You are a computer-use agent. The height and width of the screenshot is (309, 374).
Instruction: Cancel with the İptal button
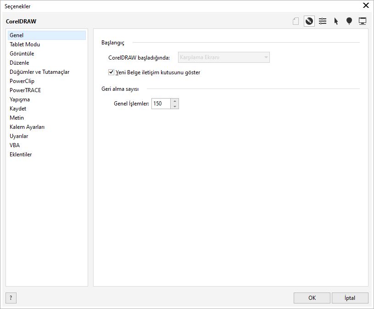click(x=350, y=298)
